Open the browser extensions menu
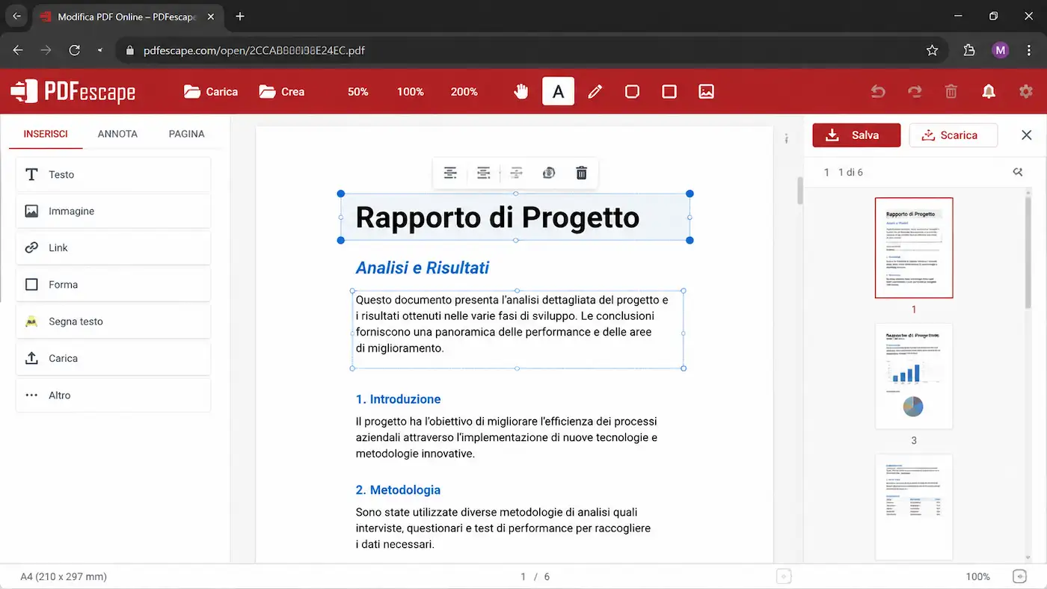Screen dimensions: 1047x589 point(969,50)
